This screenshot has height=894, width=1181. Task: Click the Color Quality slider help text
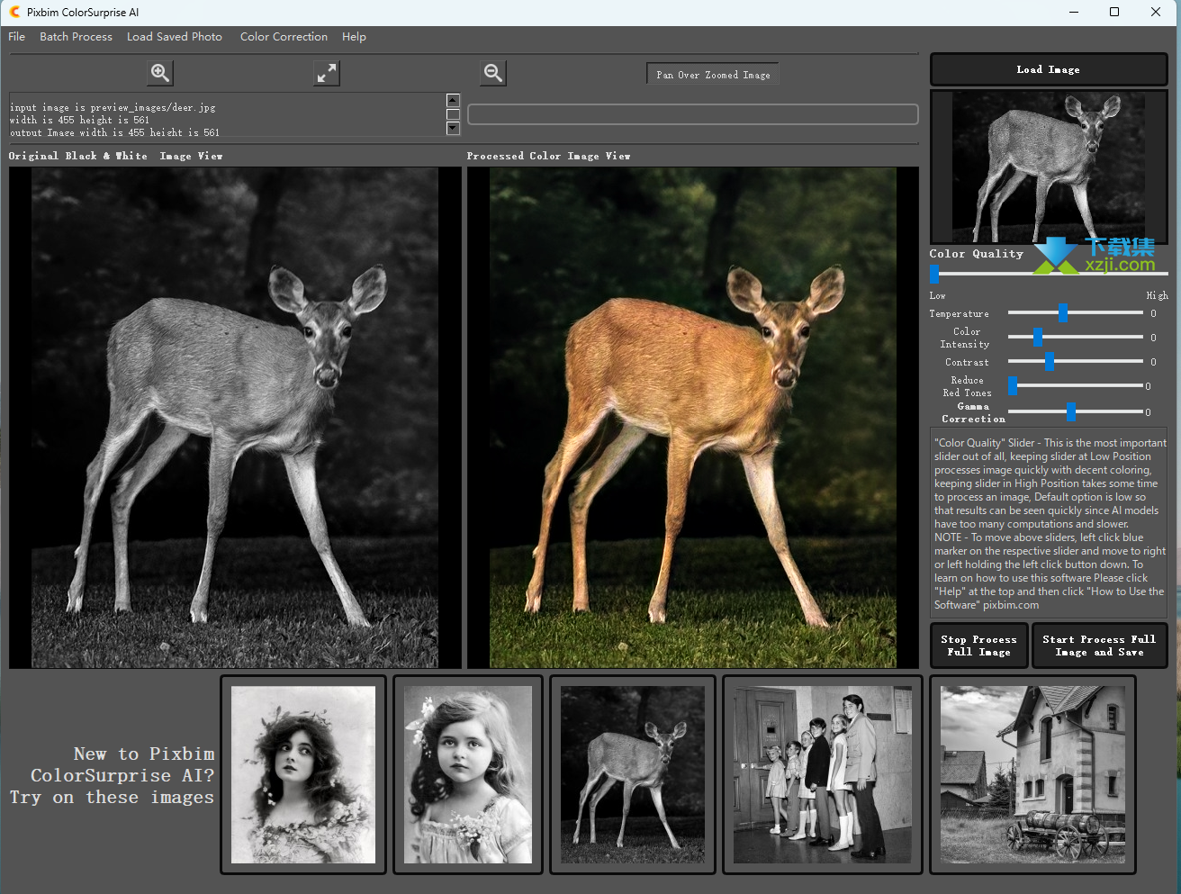coord(1050,524)
